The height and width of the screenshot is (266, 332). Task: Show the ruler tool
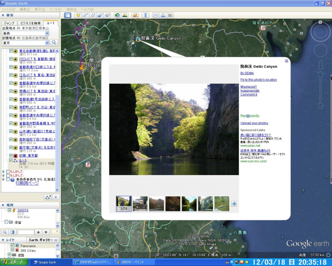click(x=145, y=15)
